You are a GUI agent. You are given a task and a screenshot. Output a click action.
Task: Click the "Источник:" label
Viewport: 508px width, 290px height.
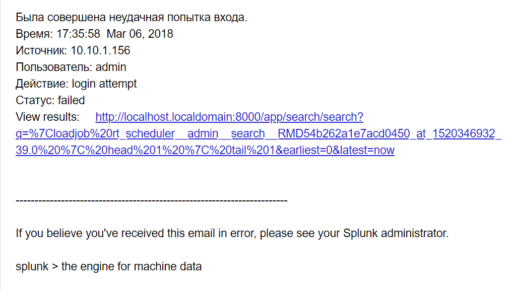(x=41, y=51)
